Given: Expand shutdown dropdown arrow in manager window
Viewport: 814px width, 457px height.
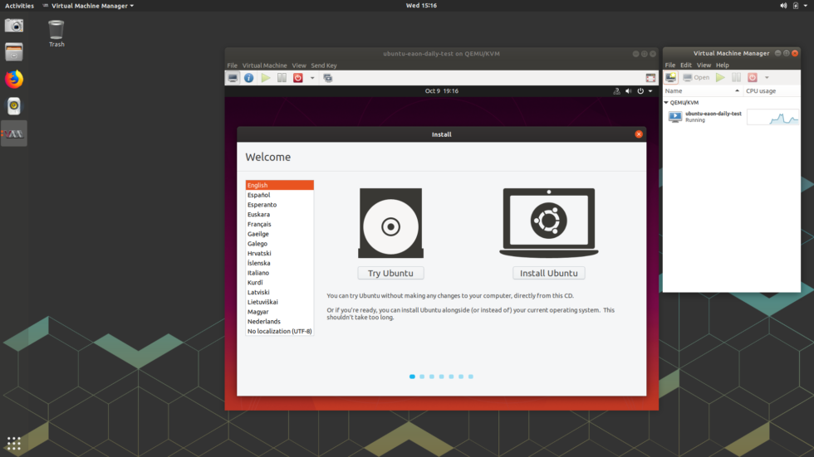Looking at the screenshot, I should pos(767,77).
